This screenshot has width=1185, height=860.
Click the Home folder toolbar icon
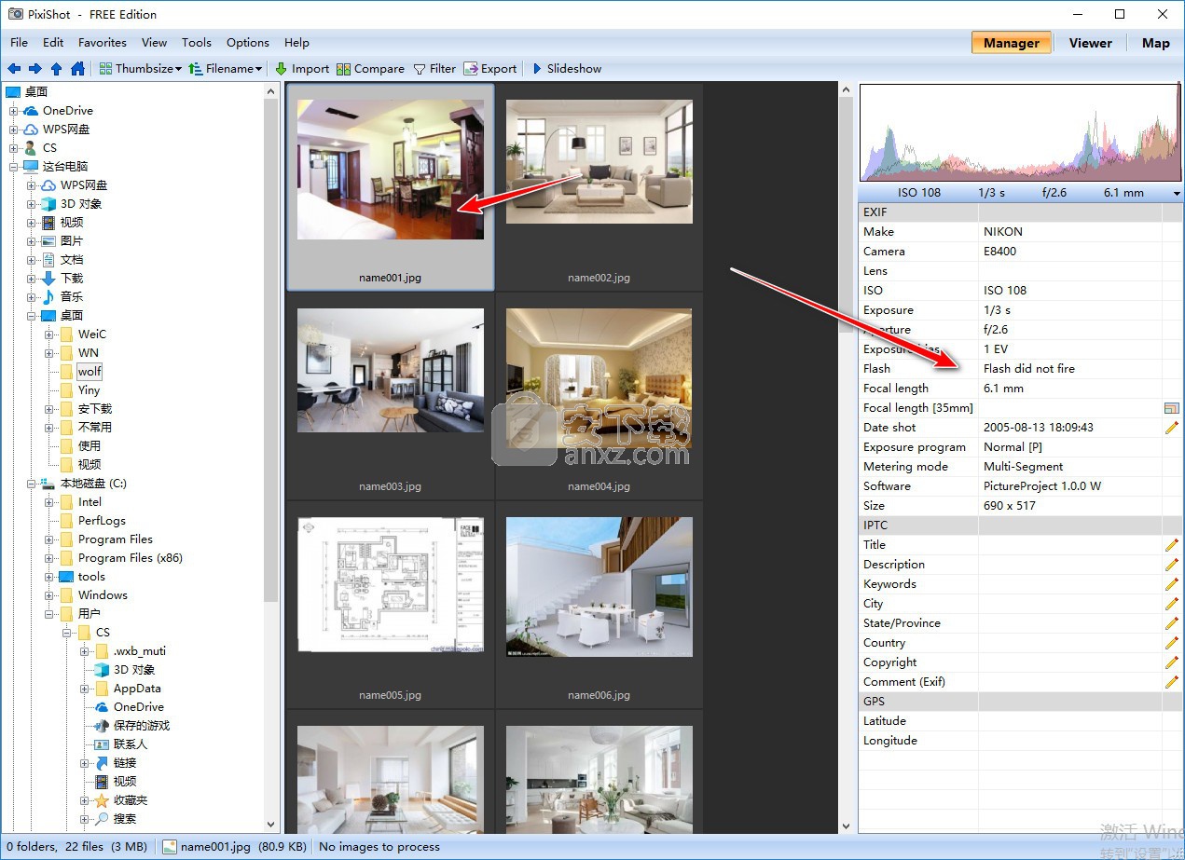click(77, 69)
